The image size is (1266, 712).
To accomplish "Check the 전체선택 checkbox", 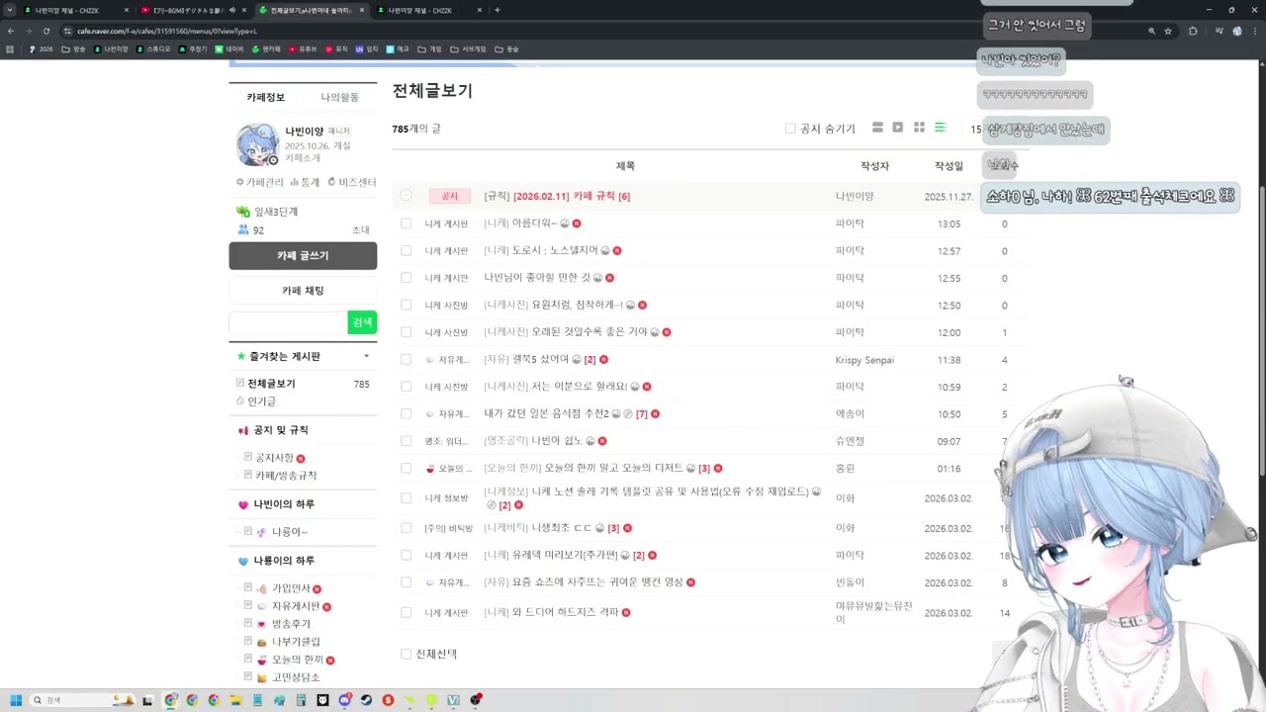I will tap(406, 654).
